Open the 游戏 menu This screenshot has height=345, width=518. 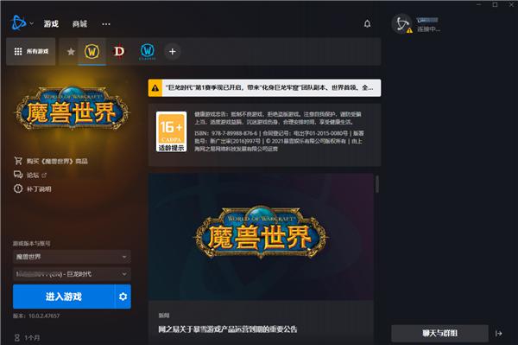click(x=51, y=24)
